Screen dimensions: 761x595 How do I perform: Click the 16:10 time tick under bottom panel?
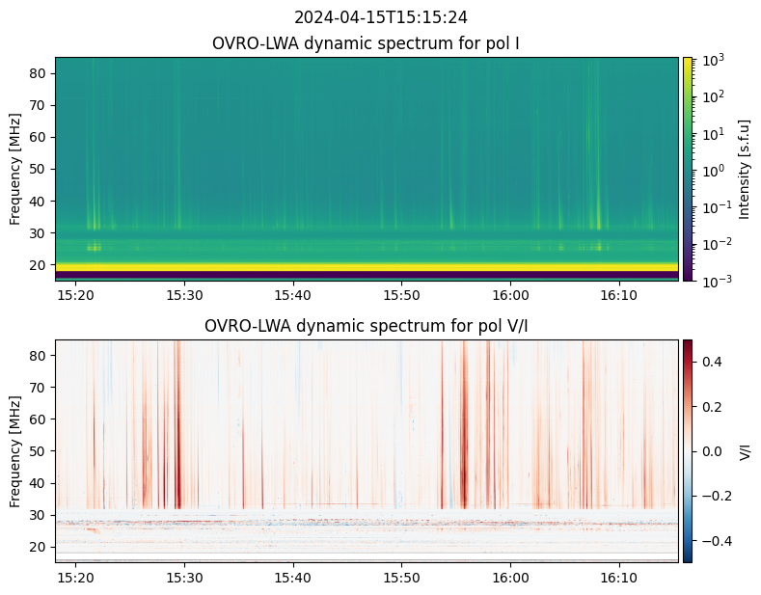pos(619,577)
